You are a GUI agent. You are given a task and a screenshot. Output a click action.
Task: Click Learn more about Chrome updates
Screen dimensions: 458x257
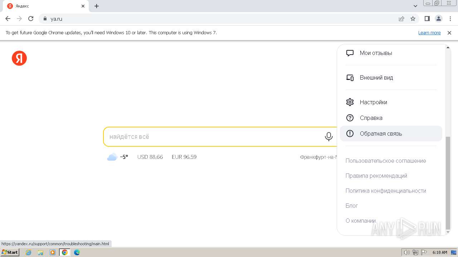click(x=429, y=32)
